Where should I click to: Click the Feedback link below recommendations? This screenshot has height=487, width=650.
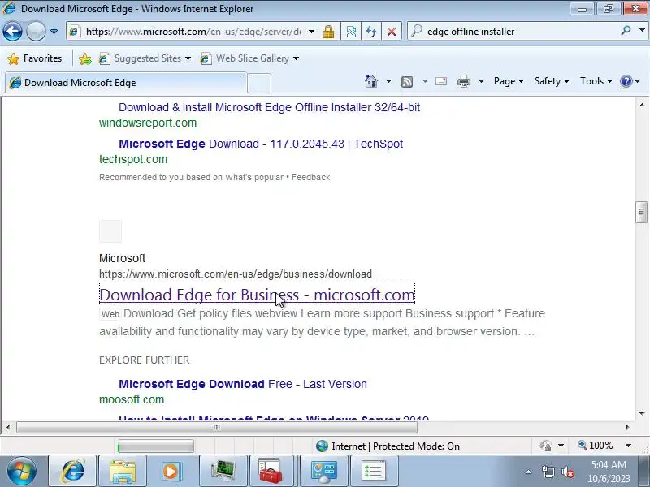tap(311, 177)
